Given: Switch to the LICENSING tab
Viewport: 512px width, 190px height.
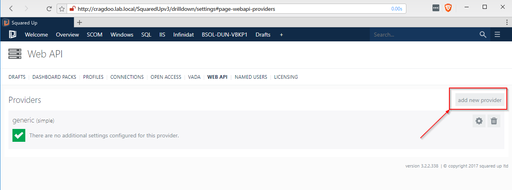Looking at the screenshot, I should coord(286,77).
